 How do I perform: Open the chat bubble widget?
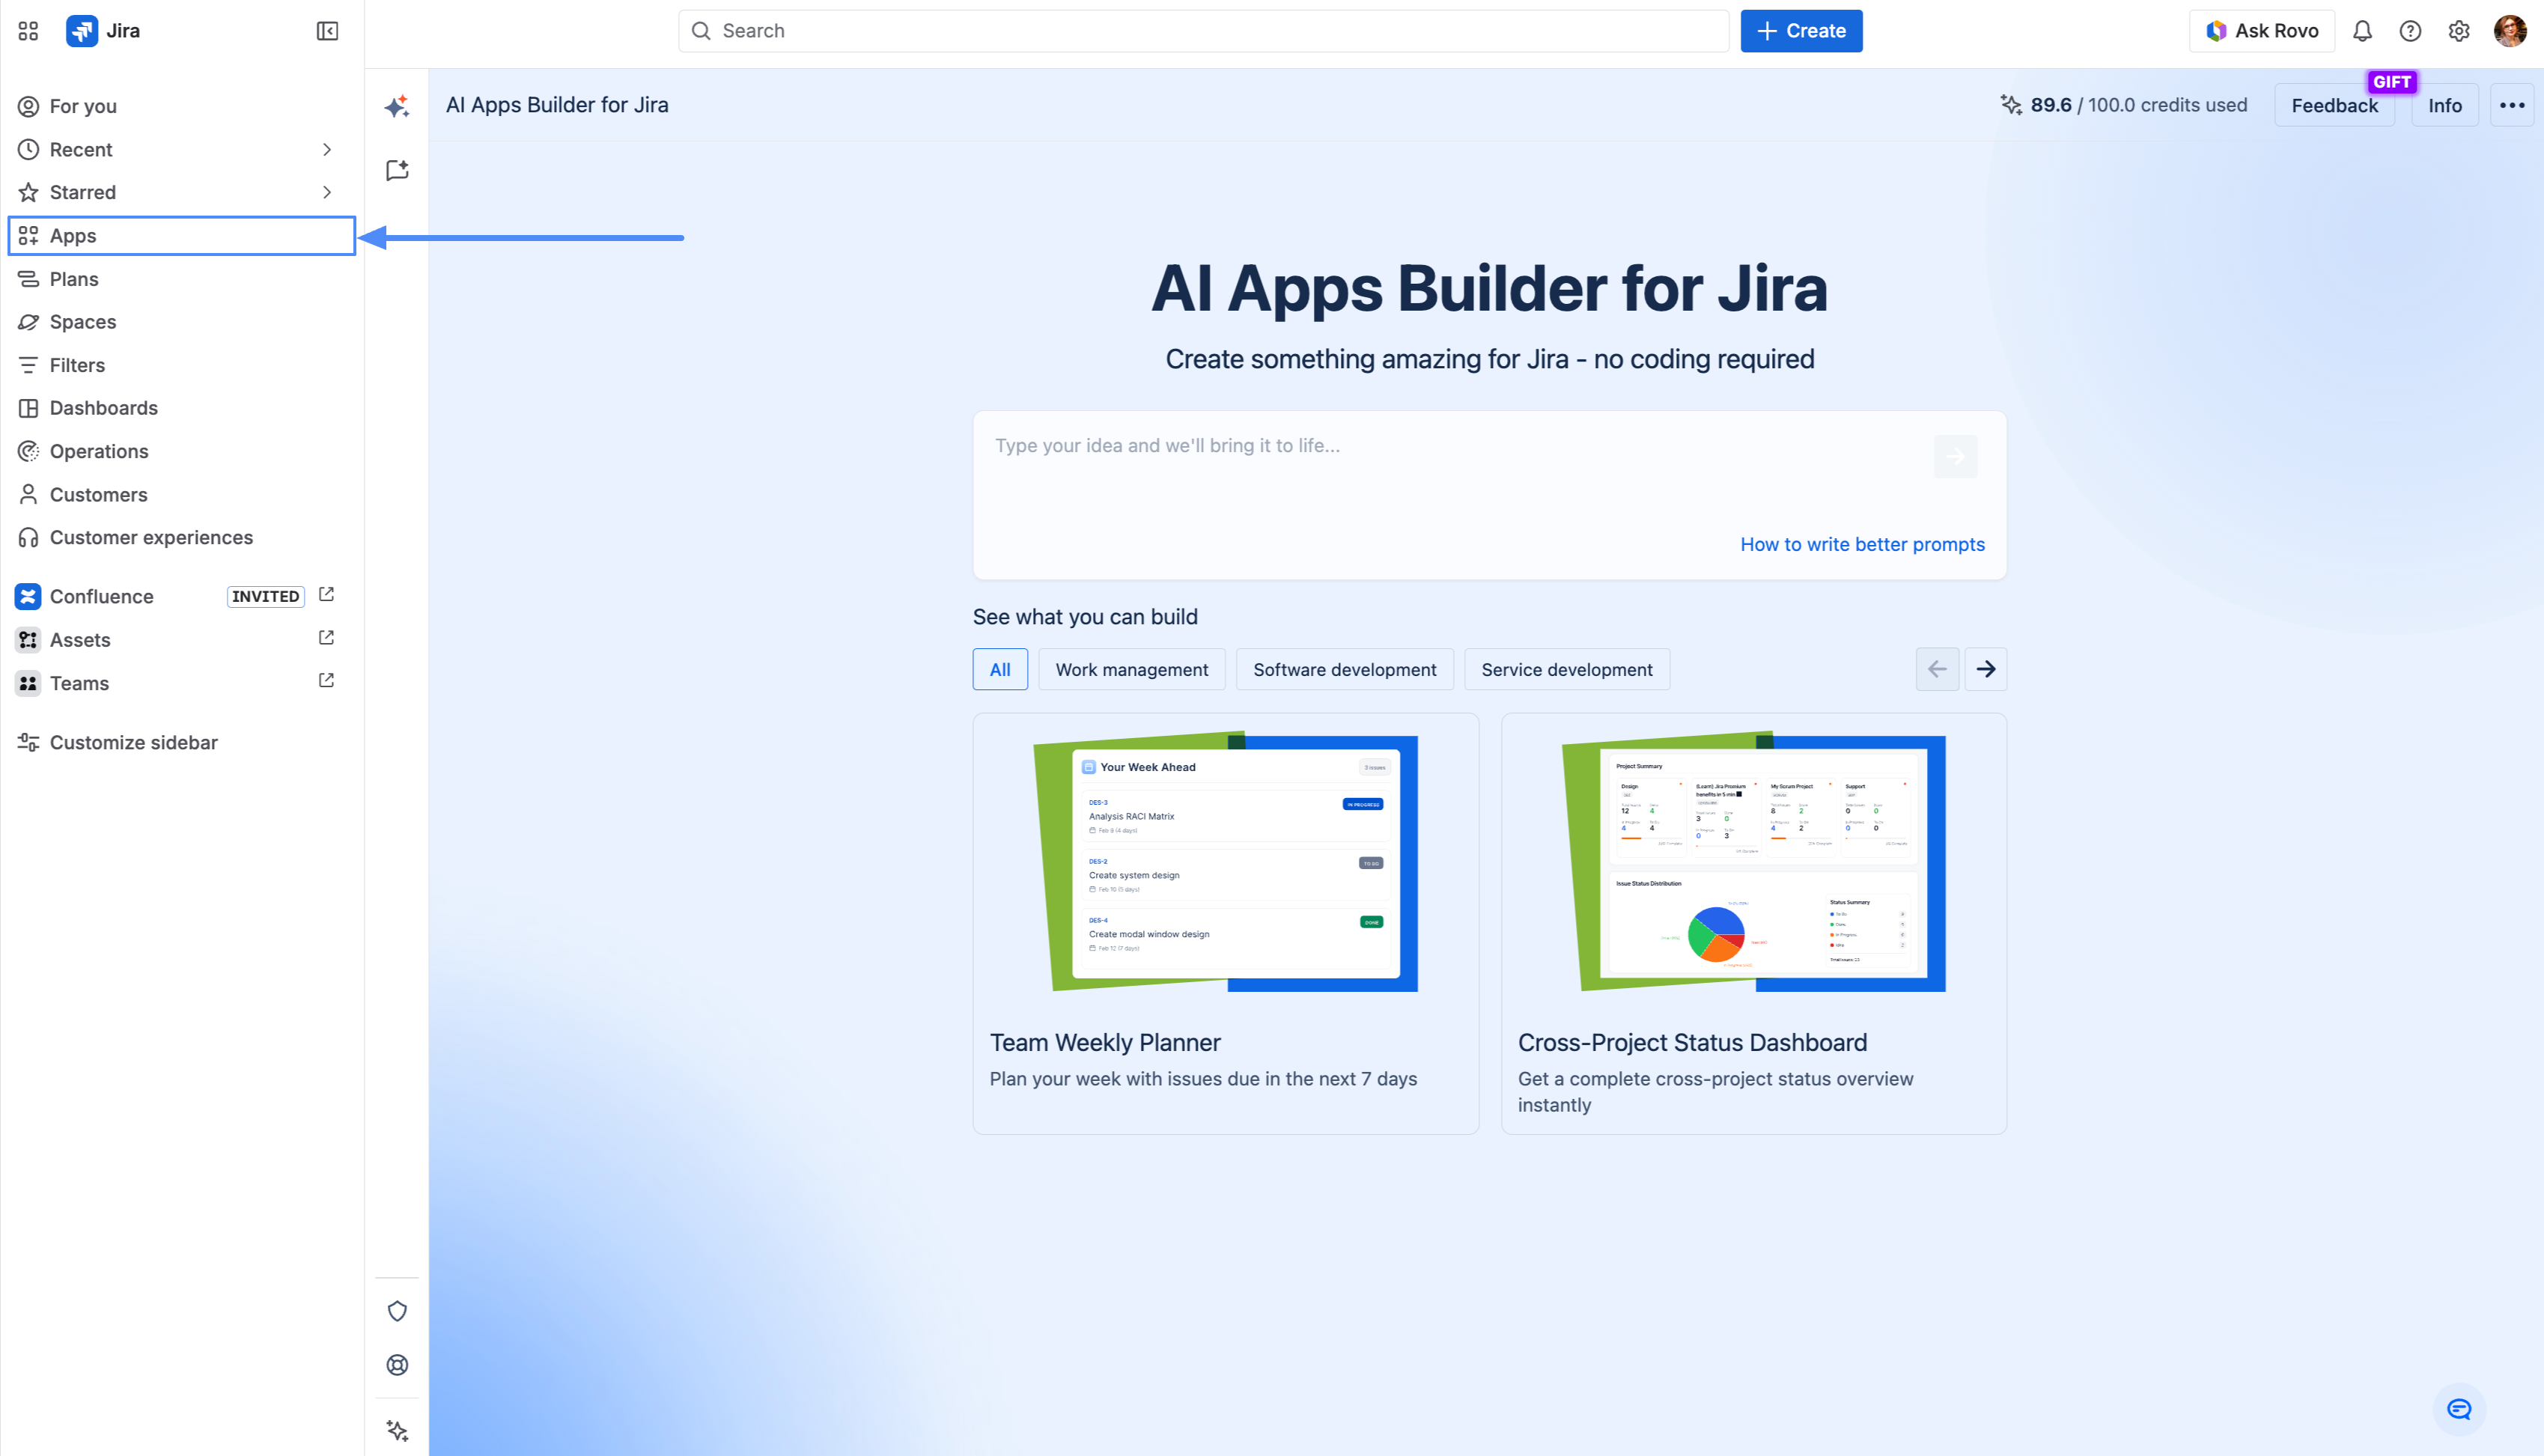point(2459,1409)
